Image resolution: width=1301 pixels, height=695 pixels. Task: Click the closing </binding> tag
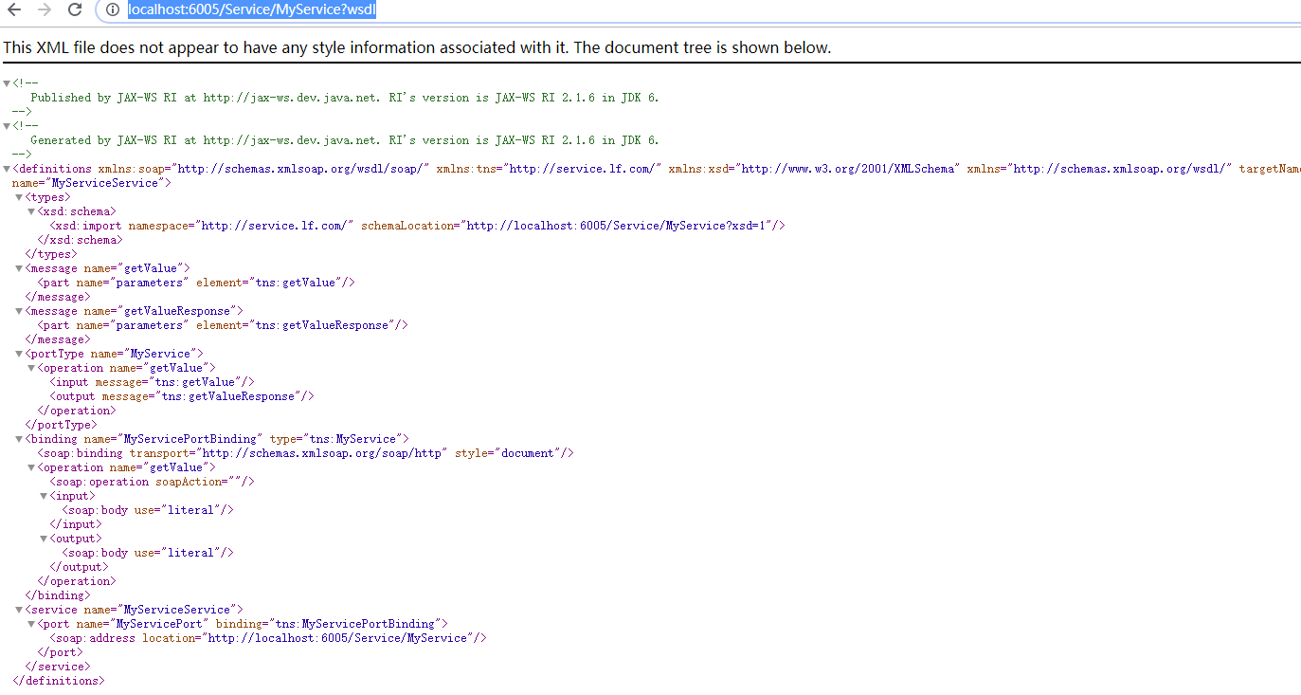click(x=58, y=595)
